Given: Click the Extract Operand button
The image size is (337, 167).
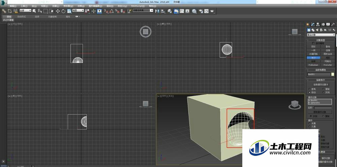Looking at the screenshot, I should tap(319, 112).
